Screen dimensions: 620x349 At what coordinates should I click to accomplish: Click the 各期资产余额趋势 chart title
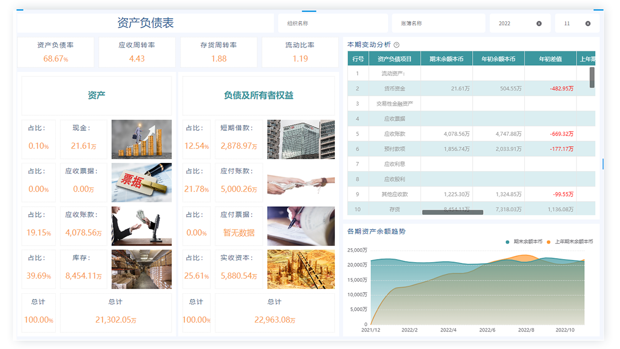pos(377,231)
